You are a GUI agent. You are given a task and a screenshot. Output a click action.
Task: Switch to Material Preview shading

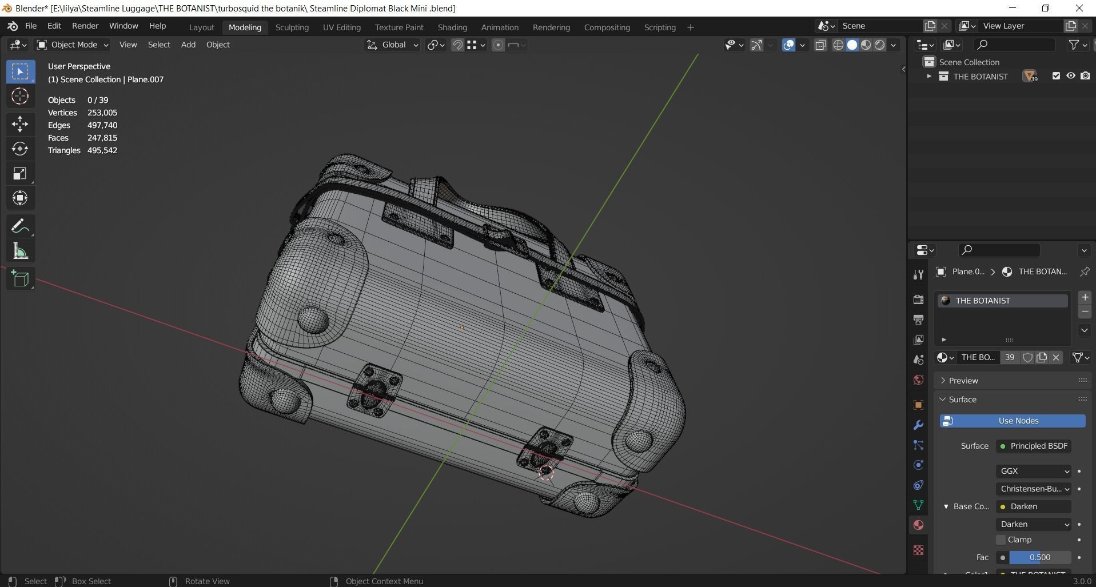pyautogui.click(x=866, y=45)
